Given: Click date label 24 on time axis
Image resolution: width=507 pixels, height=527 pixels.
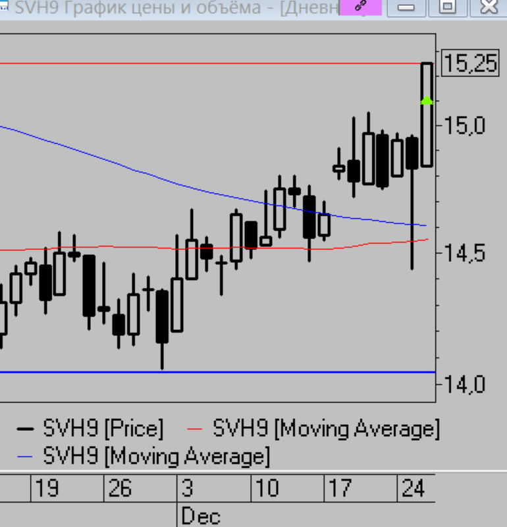Looking at the screenshot, I should point(414,489).
